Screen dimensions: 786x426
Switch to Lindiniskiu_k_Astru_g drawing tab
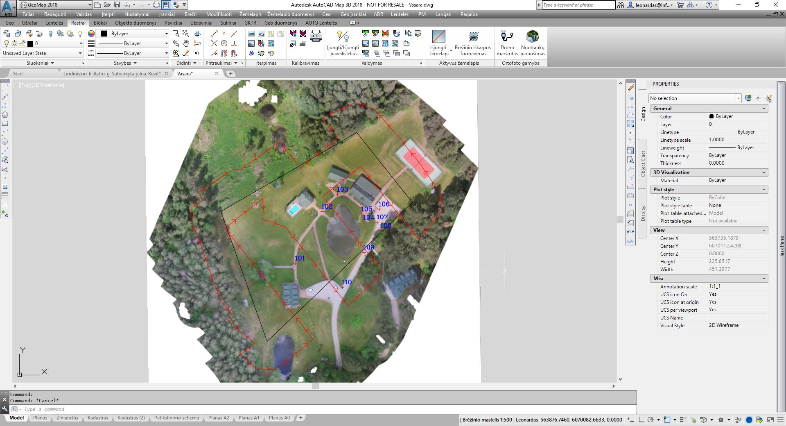click(x=112, y=74)
